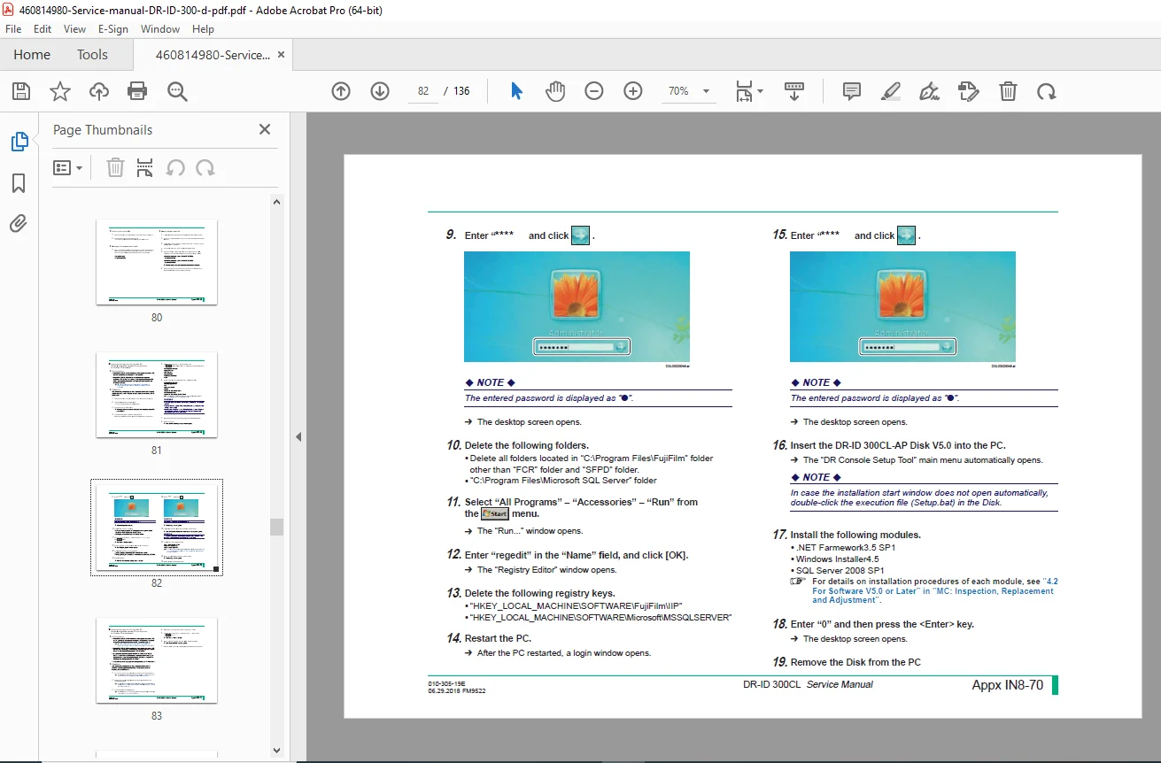Delete selected thumbnail page in panel
Image resolution: width=1161 pixels, height=763 pixels.
[115, 167]
